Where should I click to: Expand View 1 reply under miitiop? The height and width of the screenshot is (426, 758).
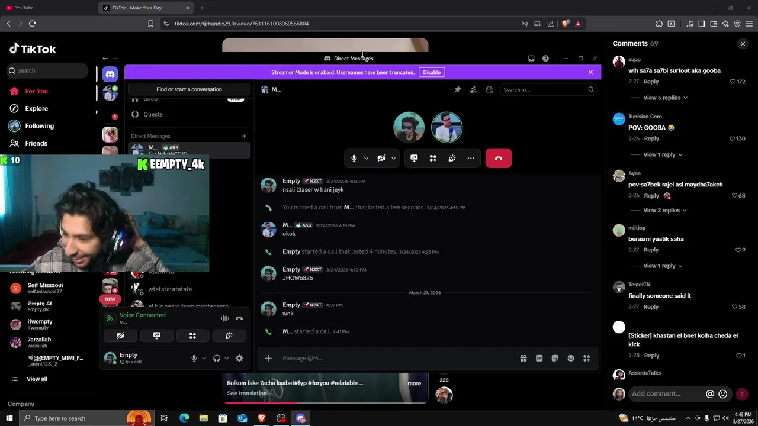pos(663,266)
